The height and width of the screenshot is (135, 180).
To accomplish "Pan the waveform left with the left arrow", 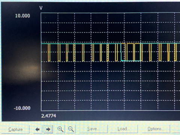I will pos(37,129).
